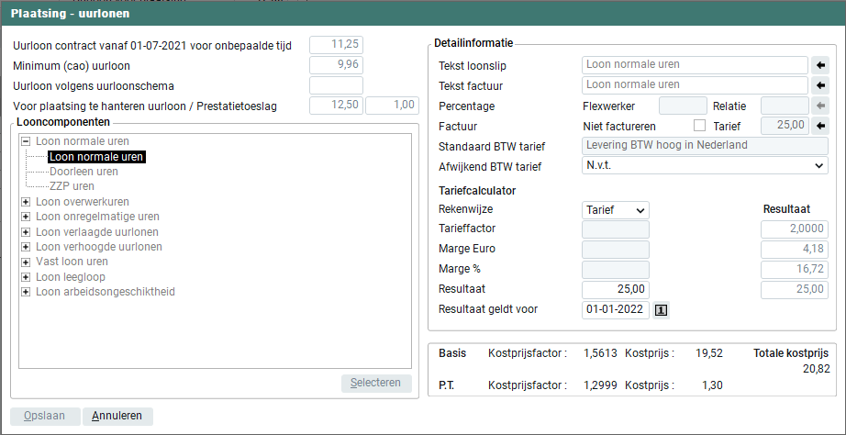Open the Rekenwijze dropdown
The height and width of the screenshot is (435, 846).
[616, 209]
